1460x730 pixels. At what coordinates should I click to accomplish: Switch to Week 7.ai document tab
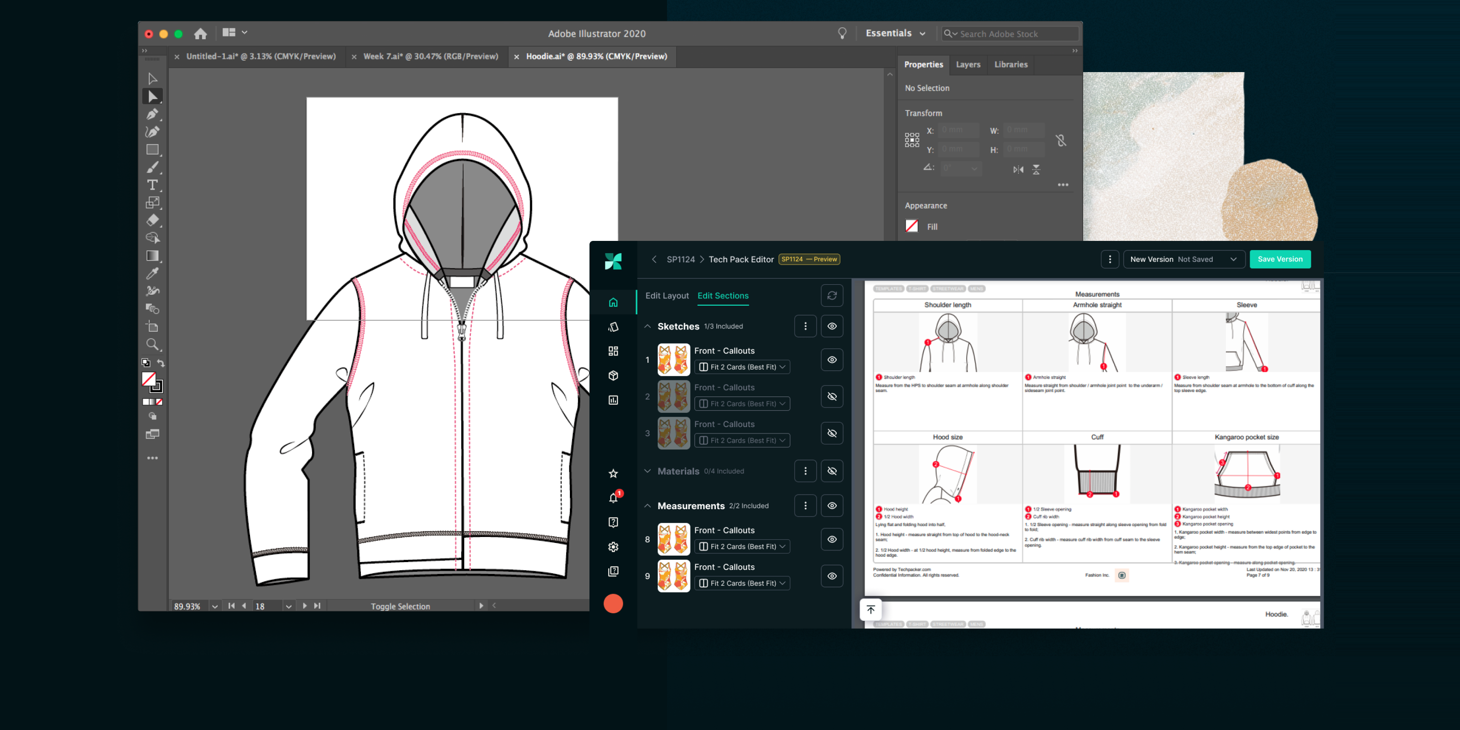click(430, 56)
